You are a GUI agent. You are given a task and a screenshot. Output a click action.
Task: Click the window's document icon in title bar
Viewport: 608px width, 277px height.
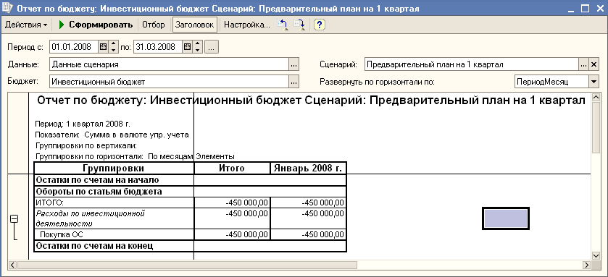(x=7, y=8)
